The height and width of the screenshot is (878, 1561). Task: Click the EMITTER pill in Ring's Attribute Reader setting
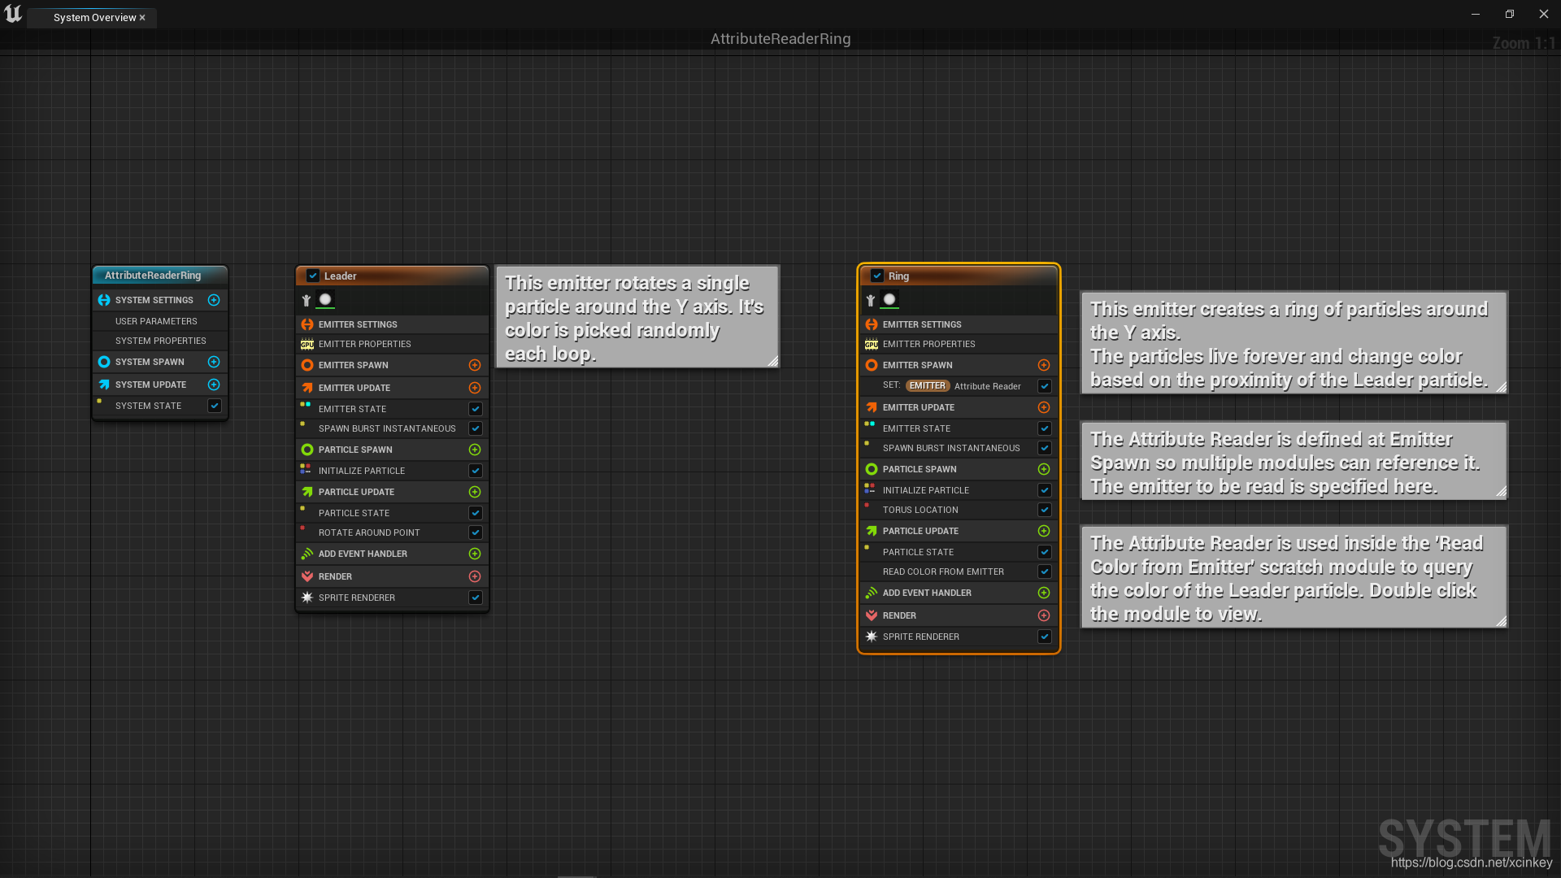tap(928, 386)
